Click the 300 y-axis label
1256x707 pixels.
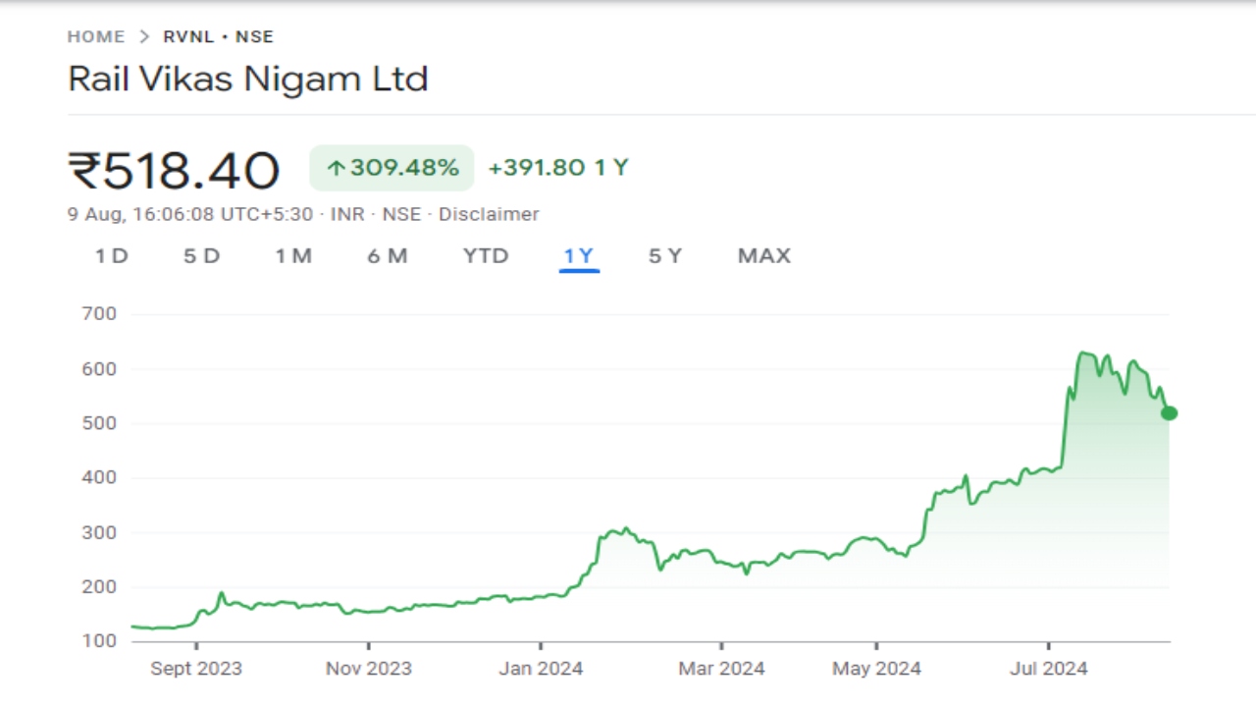[x=101, y=532]
